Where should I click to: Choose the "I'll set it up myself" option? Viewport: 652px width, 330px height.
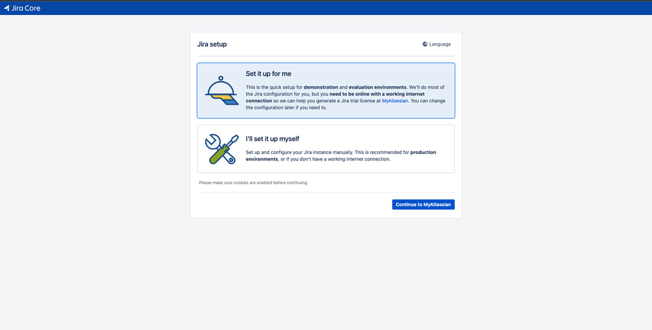point(326,149)
